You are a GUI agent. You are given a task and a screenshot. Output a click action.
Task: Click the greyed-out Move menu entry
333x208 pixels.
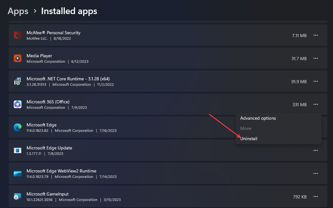[x=278, y=128]
